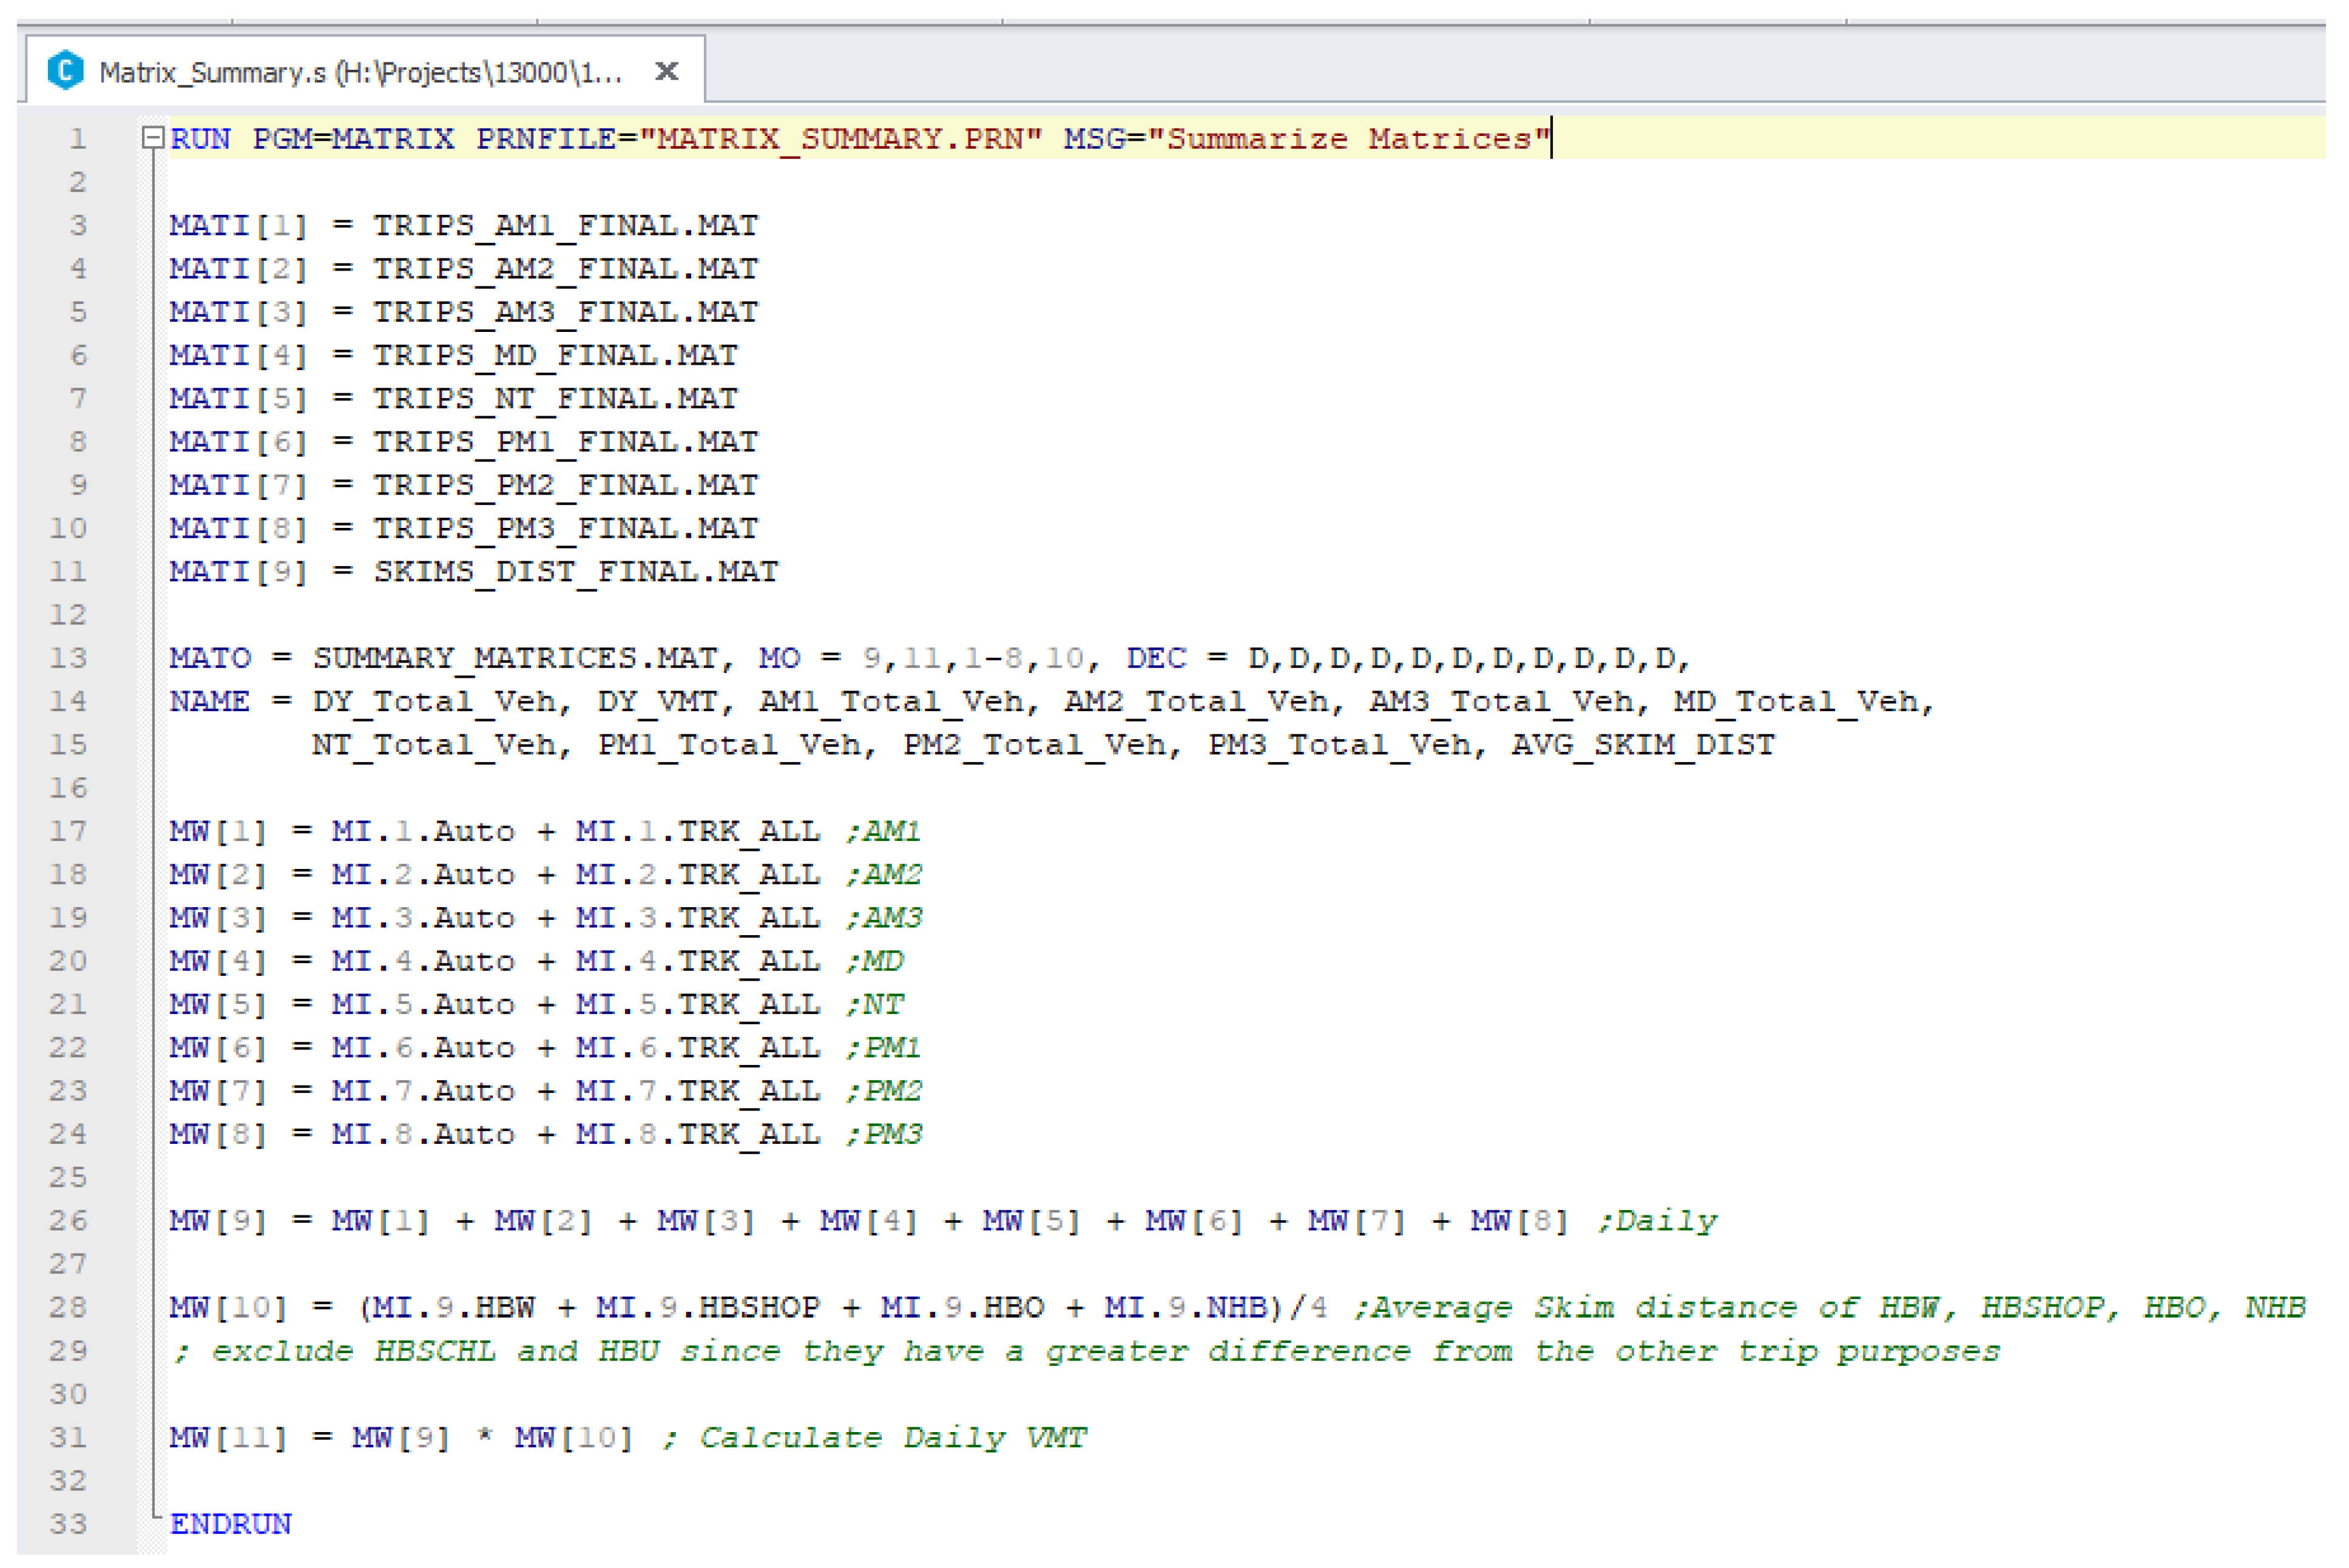Click the SUMMARY_MATRICES.MAT output filename

[515, 658]
